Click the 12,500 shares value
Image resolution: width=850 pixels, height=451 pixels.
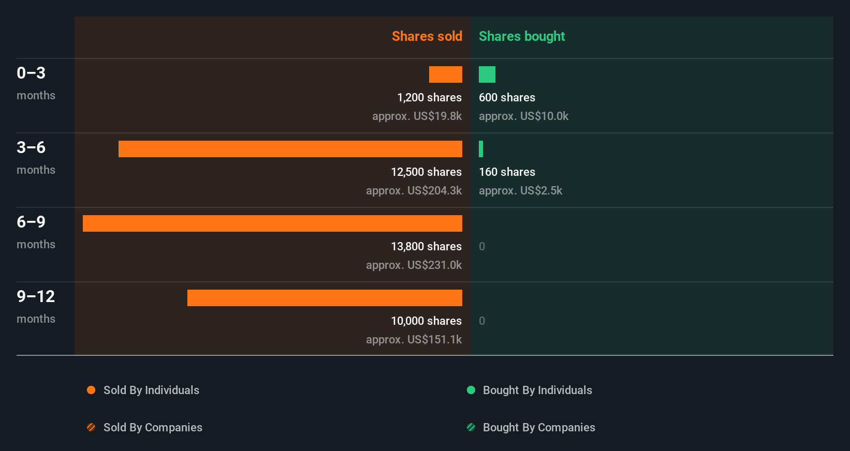coord(427,172)
